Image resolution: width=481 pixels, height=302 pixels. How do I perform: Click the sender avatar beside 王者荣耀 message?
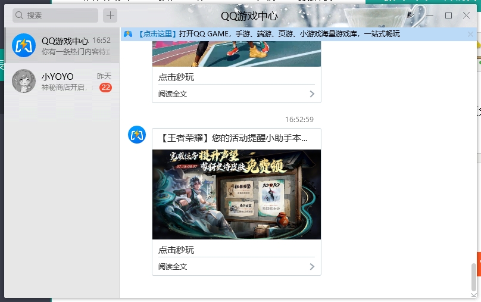pyautogui.click(x=137, y=135)
